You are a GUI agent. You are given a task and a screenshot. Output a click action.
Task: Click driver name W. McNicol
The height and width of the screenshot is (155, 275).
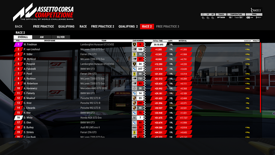coord(30,59)
